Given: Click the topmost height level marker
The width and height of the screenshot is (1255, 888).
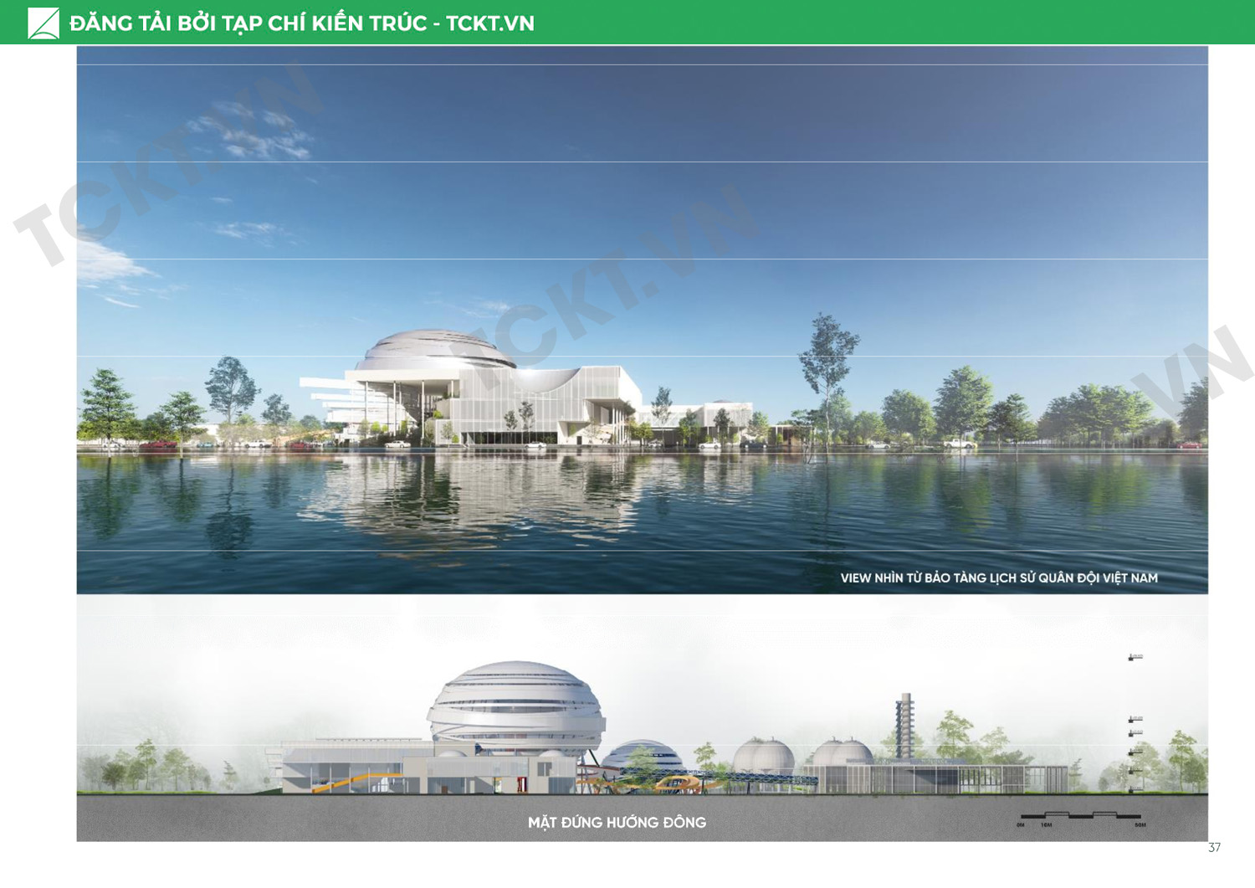Looking at the screenshot, I should point(1135,657).
